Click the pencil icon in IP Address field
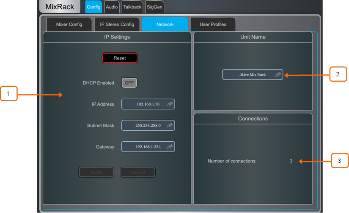349x213 pixels. pos(170,104)
